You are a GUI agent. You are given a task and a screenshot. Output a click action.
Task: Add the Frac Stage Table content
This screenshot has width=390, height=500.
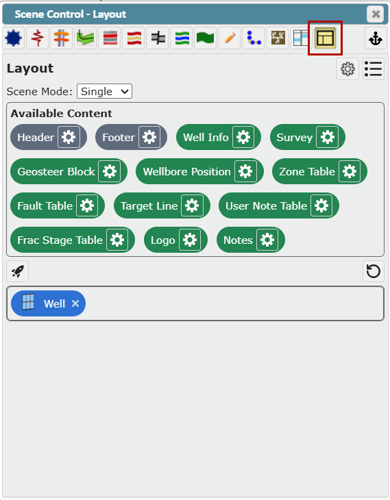click(60, 240)
